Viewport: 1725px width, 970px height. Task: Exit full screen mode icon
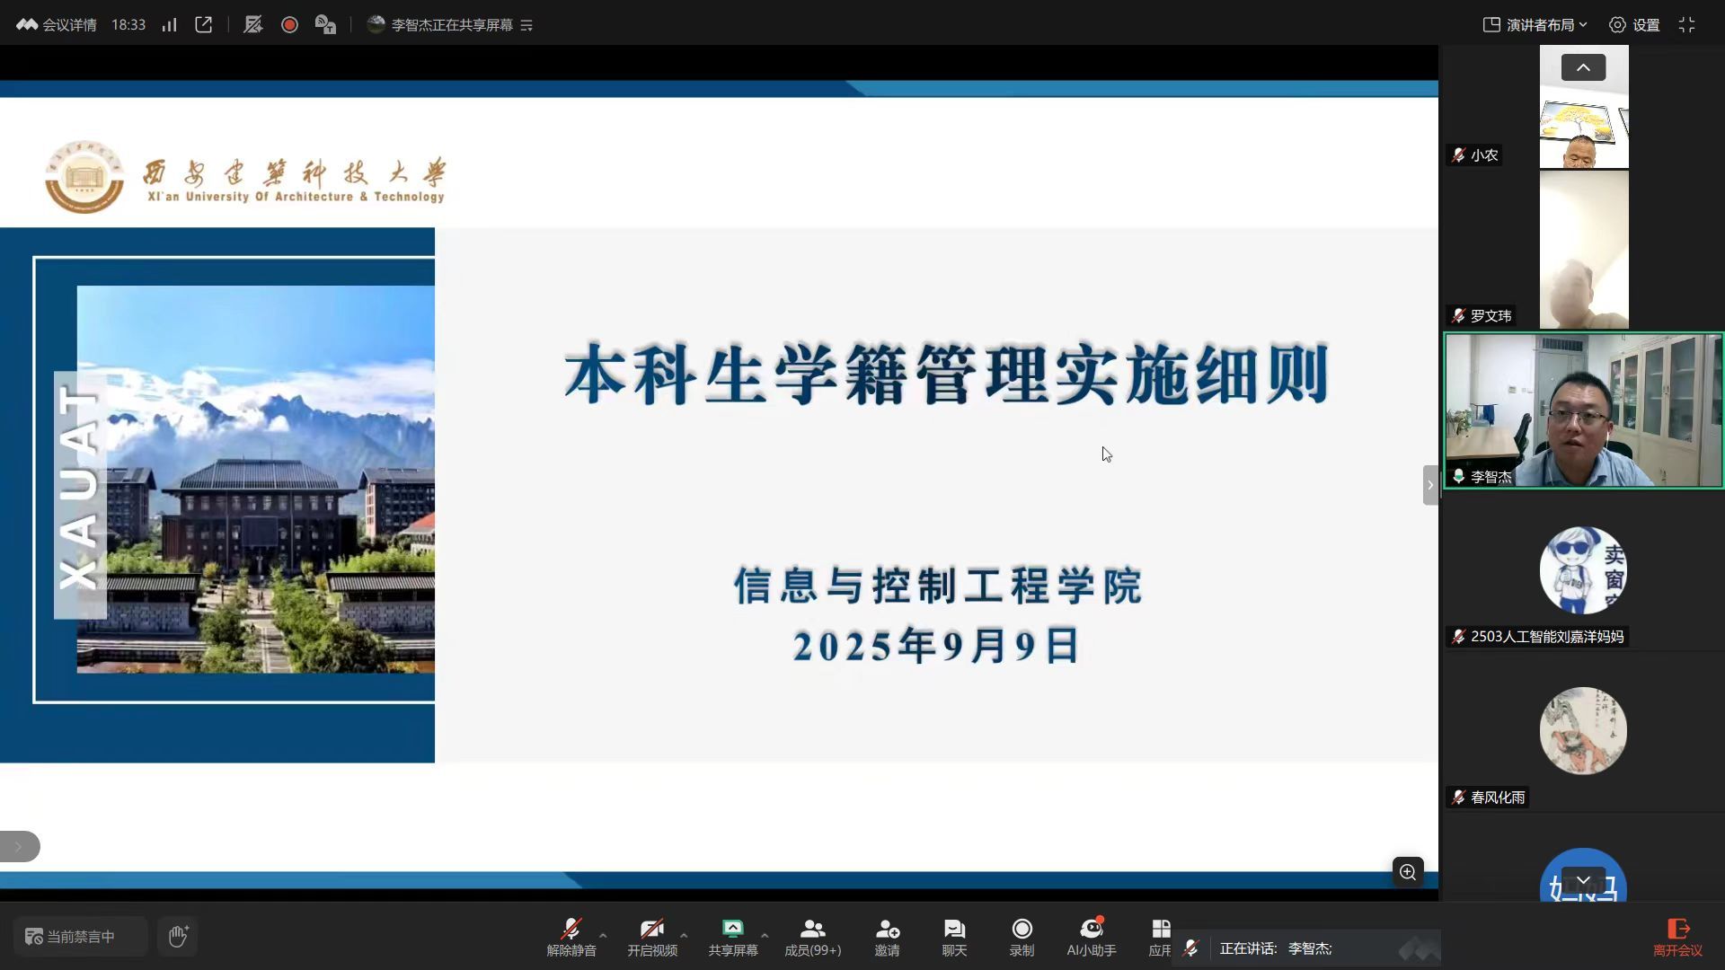click(x=1686, y=25)
